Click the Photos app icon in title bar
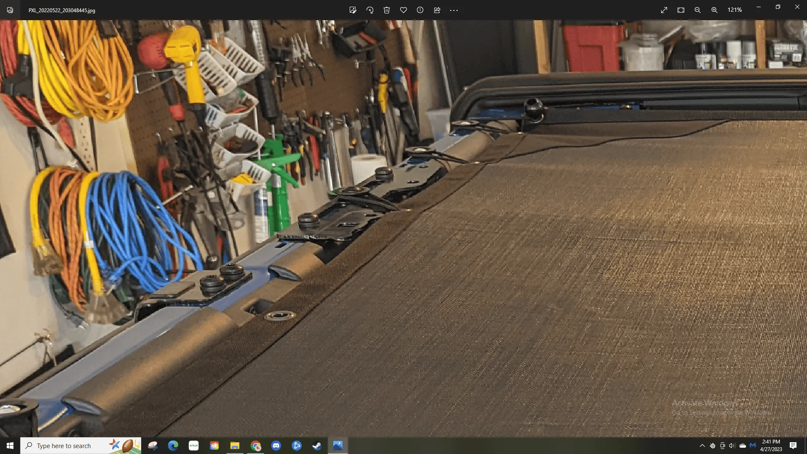 coord(10,10)
